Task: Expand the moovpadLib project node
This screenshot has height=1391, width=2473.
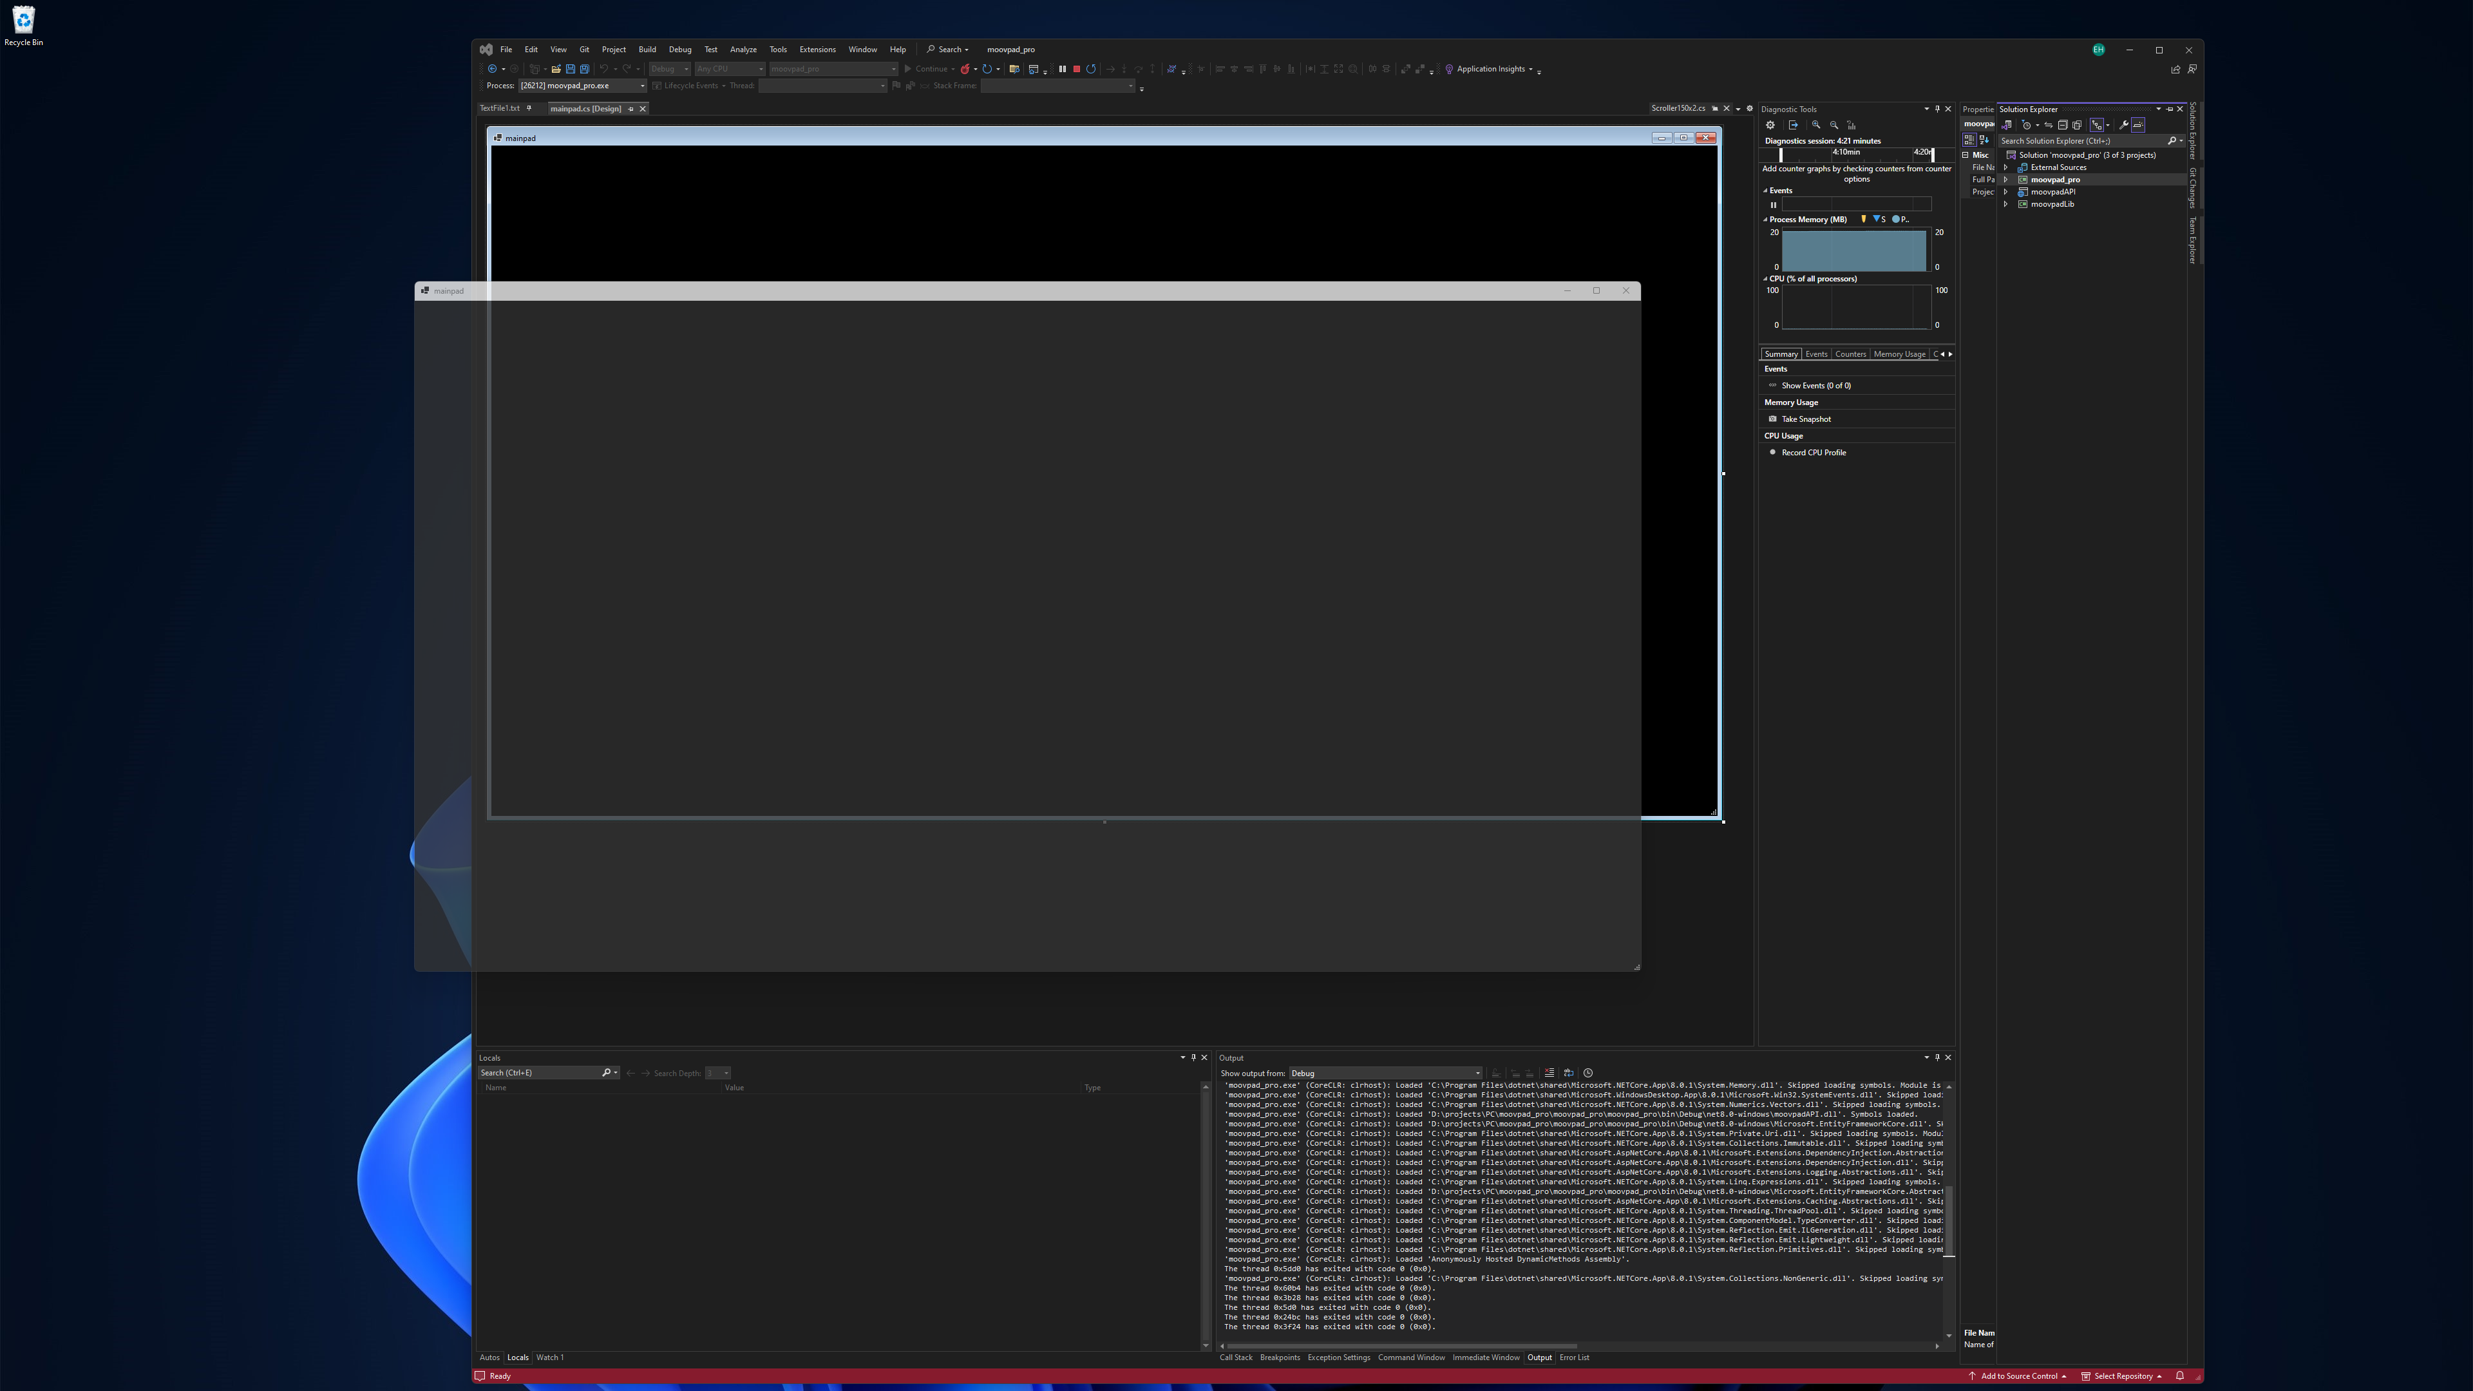Action: tap(2005, 205)
